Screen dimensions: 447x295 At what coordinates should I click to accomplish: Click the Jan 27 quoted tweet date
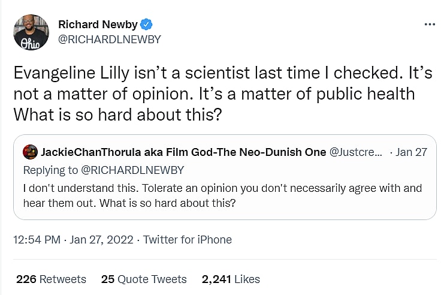point(412,152)
